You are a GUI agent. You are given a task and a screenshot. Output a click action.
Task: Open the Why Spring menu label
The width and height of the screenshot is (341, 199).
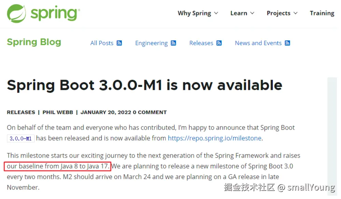click(194, 13)
